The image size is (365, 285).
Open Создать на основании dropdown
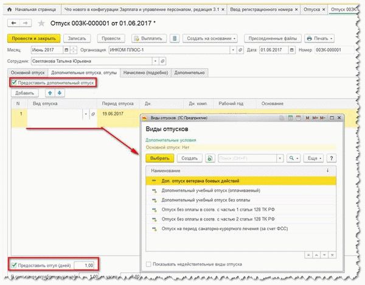click(x=210, y=38)
